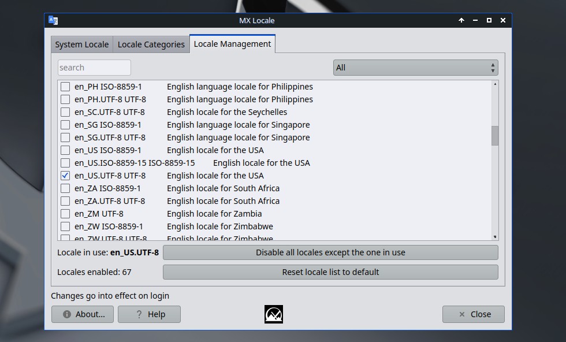Click the MX Locale app icon in title bar
The height and width of the screenshot is (342, 566).
[x=53, y=20]
